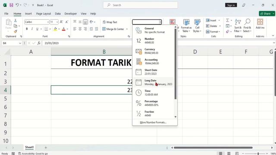Click the Cut scissors icon

coord(16,21)
